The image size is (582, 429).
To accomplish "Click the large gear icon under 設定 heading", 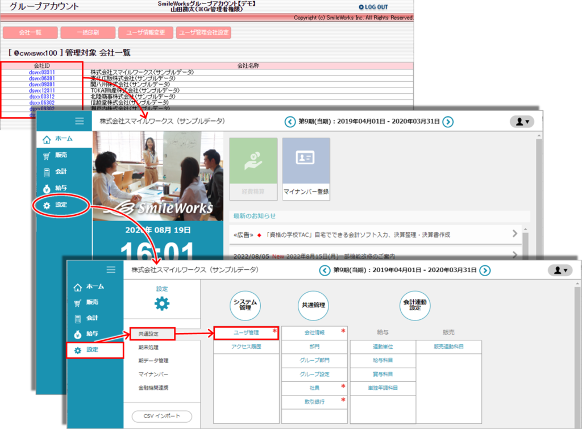I will [x=162, y=303].
